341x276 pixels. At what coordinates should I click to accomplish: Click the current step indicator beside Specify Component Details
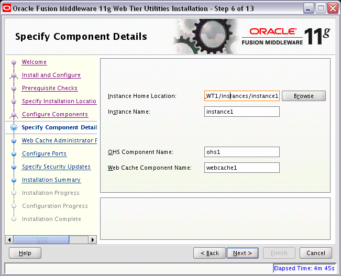click(x=14, y=127)
